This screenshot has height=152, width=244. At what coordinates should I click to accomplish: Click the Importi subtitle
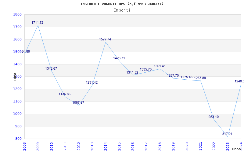(122, 10)
